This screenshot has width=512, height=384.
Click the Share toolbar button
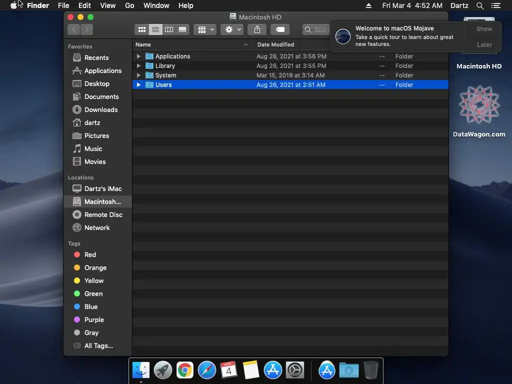click(x=257, y=29)
